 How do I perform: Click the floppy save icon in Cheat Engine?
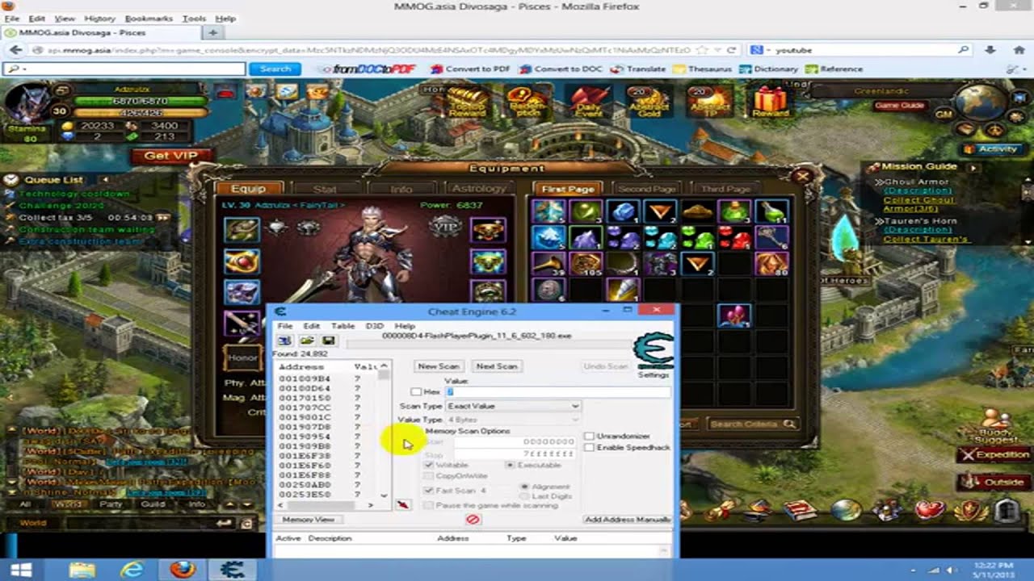point(328,341)
